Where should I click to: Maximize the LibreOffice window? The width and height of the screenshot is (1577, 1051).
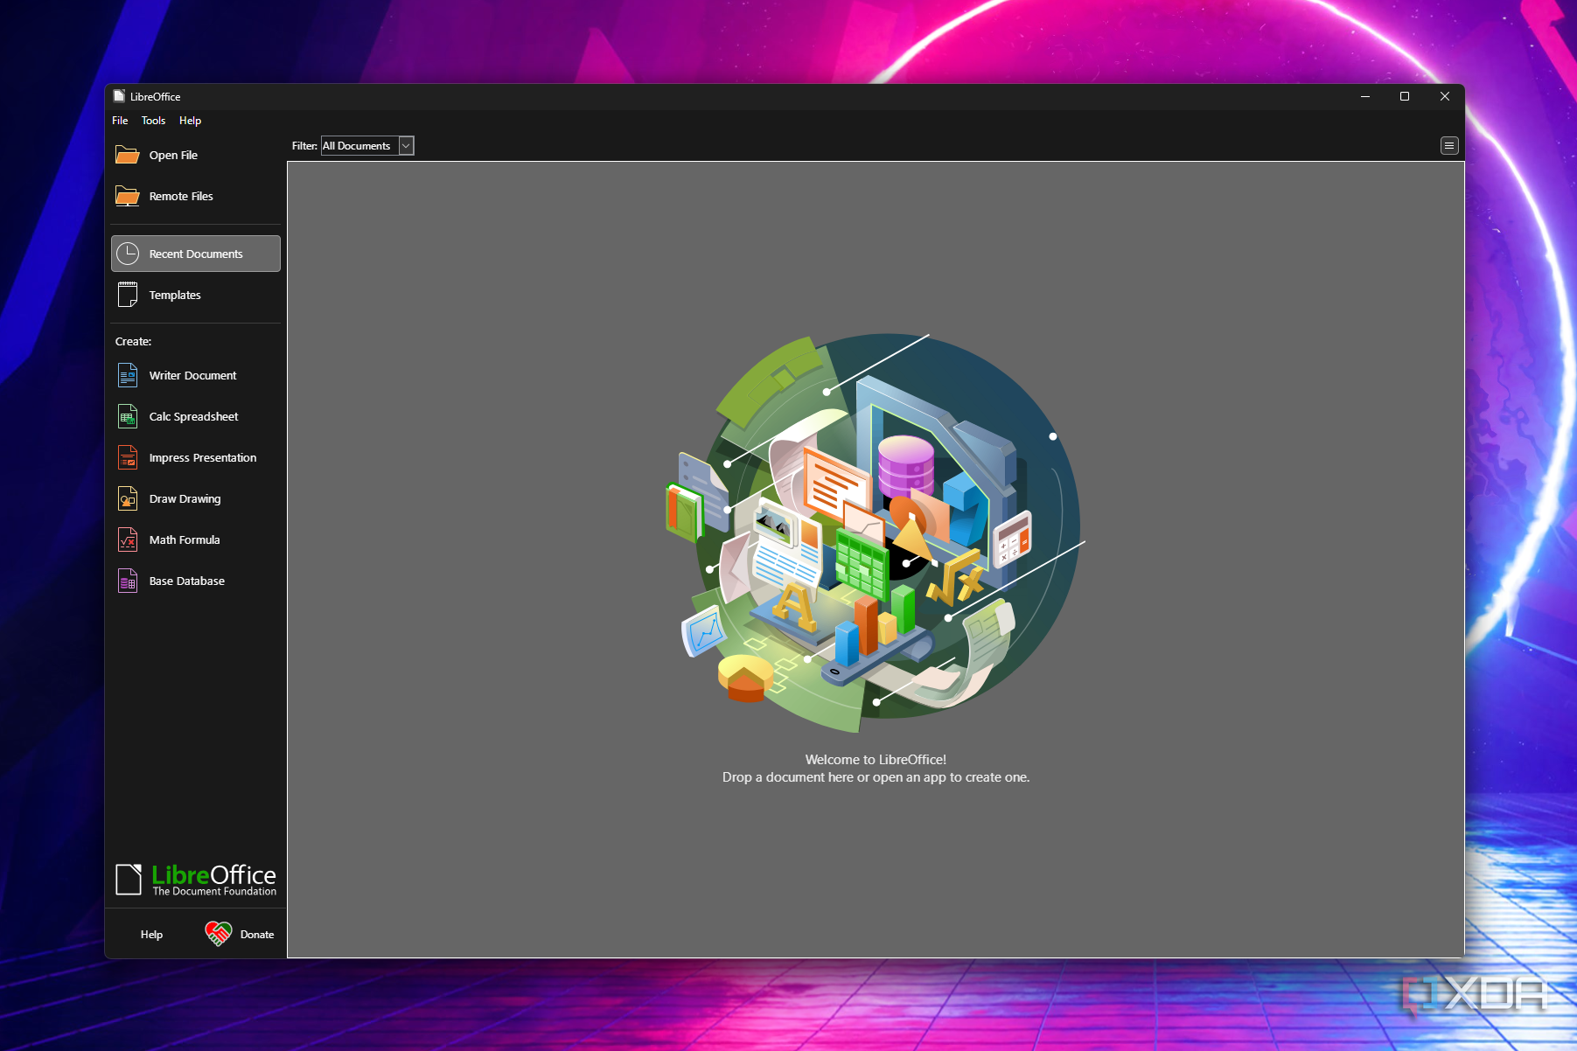point(1405,96)
